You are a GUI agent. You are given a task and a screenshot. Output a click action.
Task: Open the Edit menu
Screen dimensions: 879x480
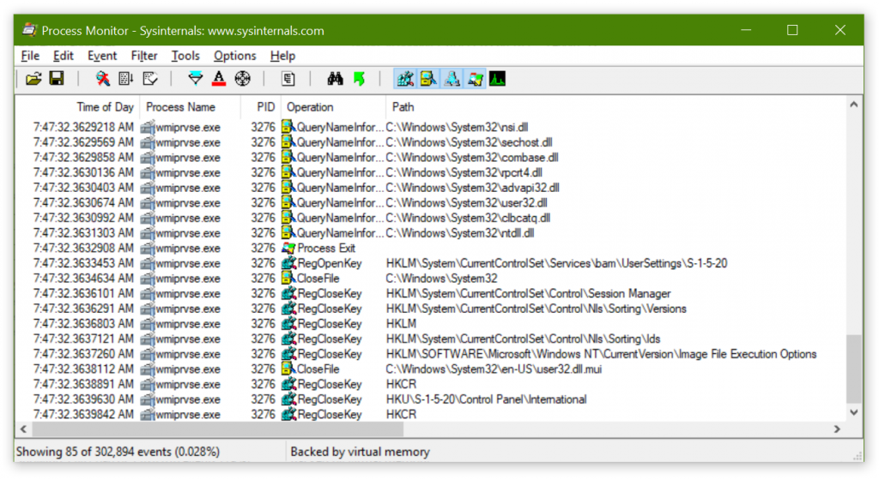(x=64, y=56)
